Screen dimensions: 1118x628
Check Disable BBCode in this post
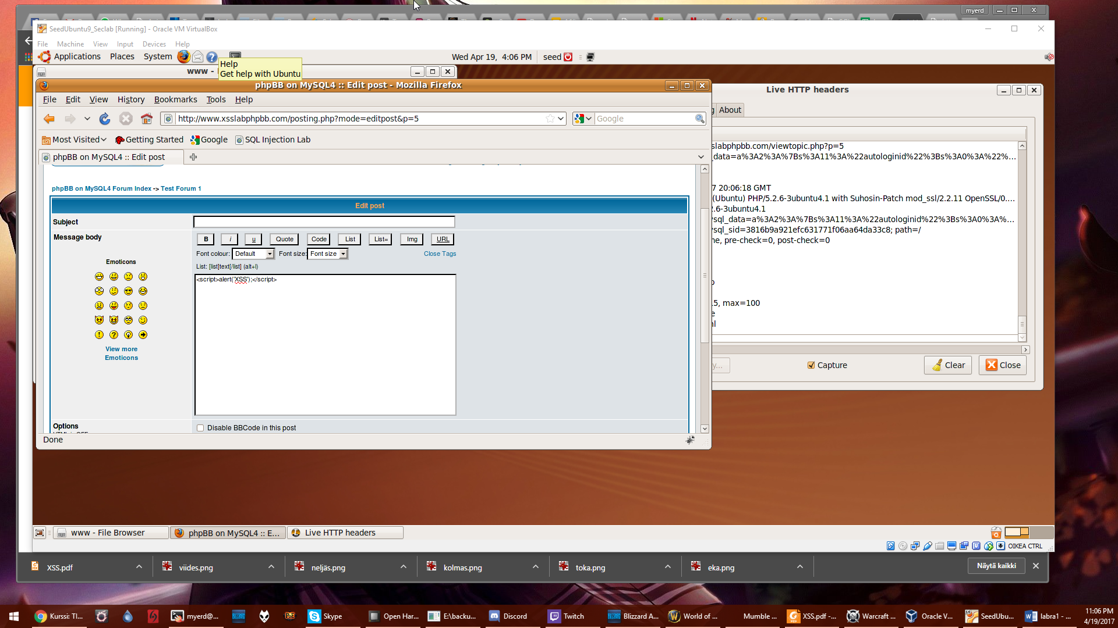[x=200, y=428]
